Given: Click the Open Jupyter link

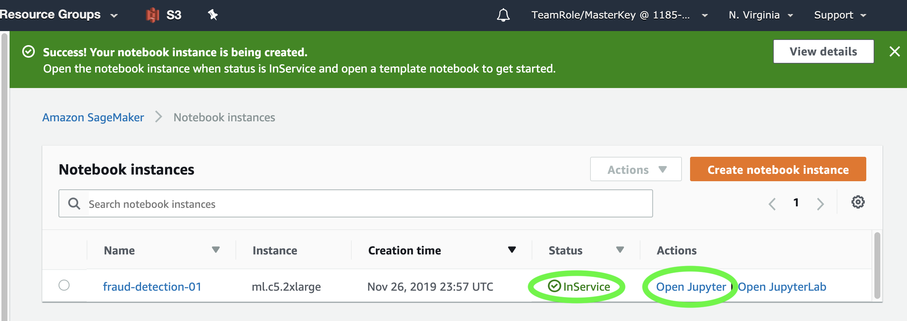Looking at the screenshot, I should pyautogui.click(x=691, y=287).
